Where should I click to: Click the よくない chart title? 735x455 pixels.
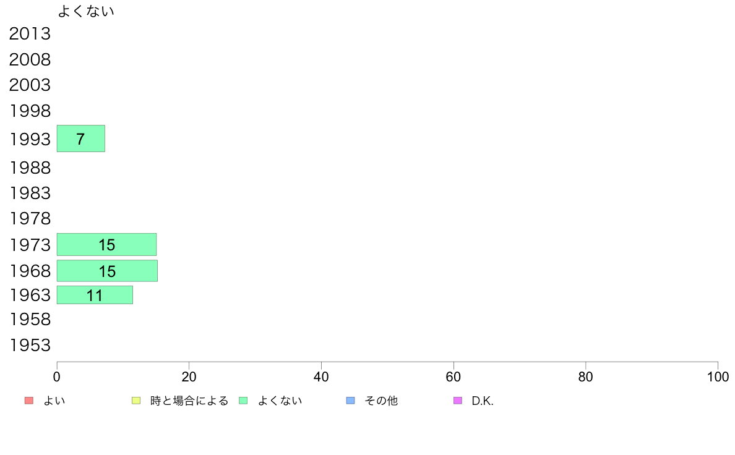(x=86, y=11)
